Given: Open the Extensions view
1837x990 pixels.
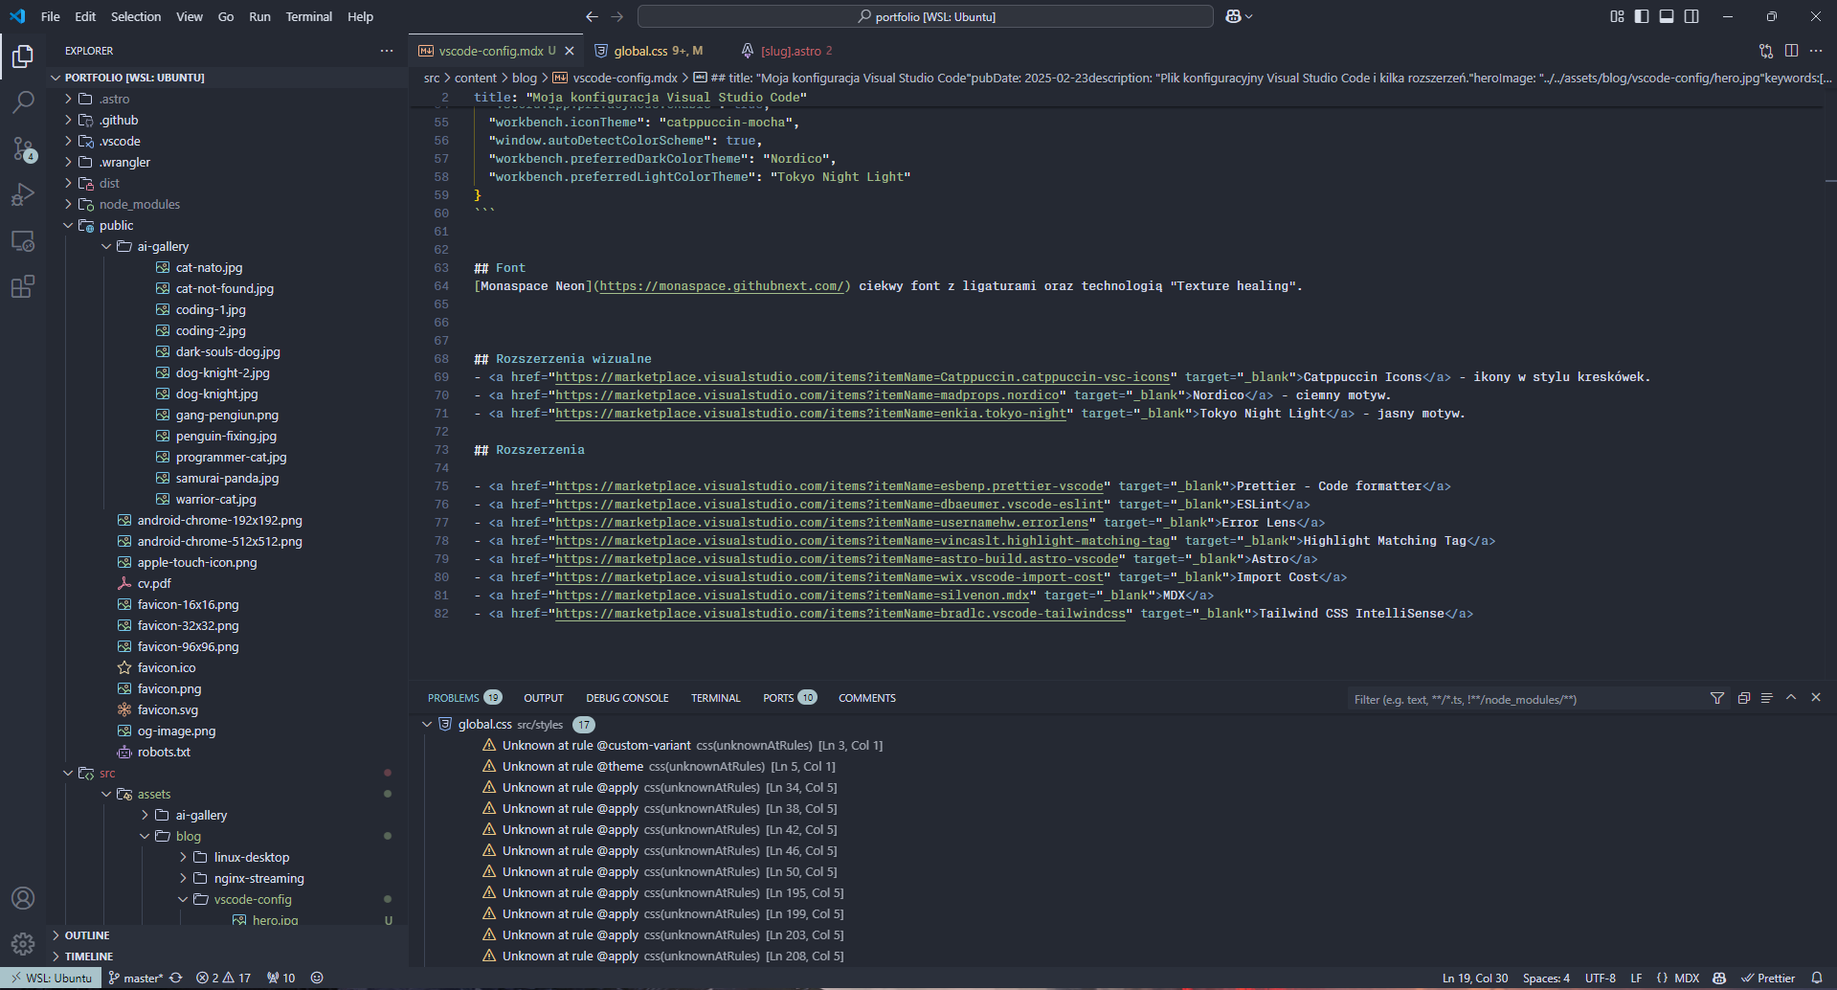Looking at the screenshot, I should coord(23,286).
